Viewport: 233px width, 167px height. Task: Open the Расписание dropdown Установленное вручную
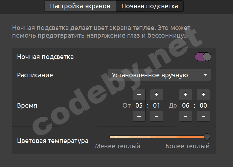pyautogui.click(x=159, y=75)
